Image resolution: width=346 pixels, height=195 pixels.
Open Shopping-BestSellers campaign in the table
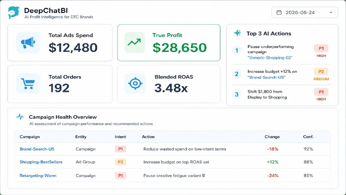[x=41, y=162]
